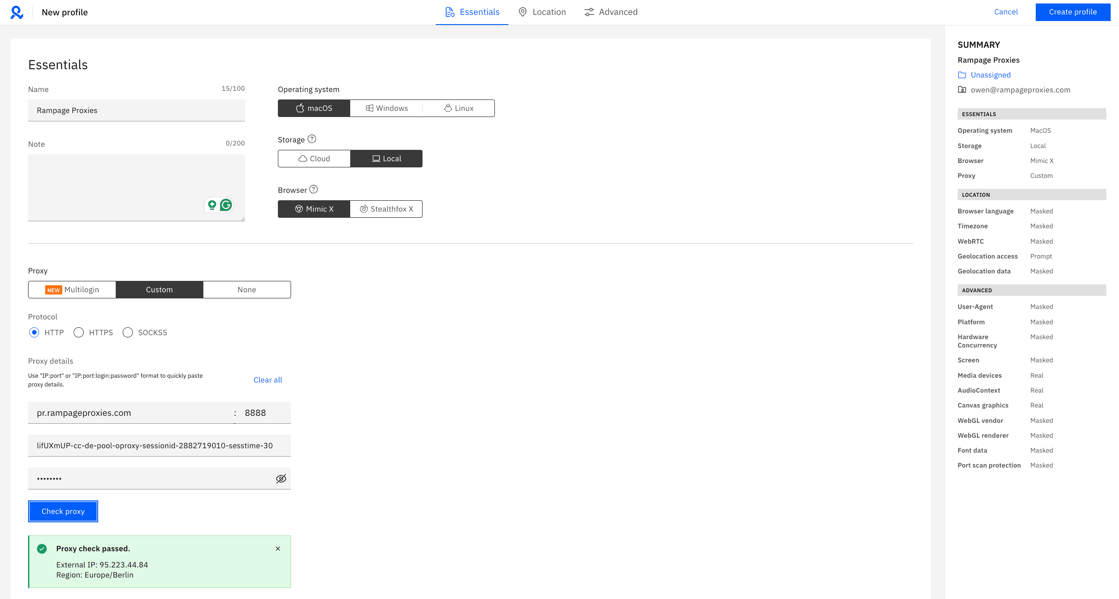
Task: Select the SOCKS5 protocol radio button
Action: [x=128, y=333]
